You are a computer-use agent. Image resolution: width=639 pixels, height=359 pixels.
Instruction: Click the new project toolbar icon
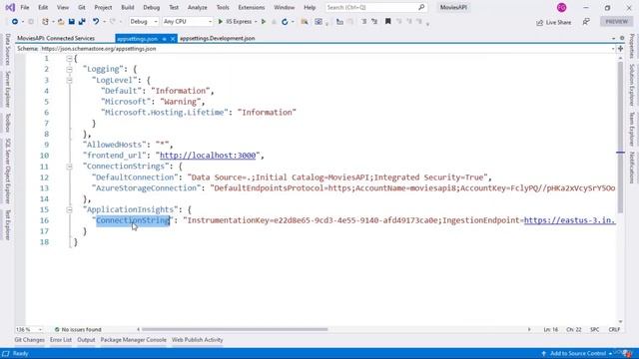pos(45,22)
